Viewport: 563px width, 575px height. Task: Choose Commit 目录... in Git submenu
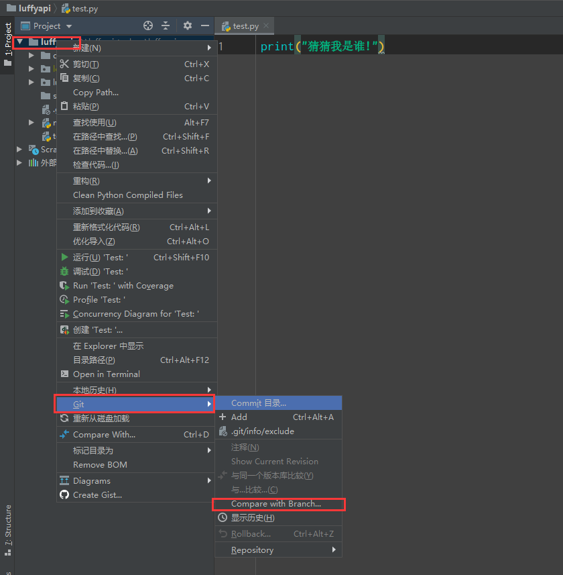point(278,403)
